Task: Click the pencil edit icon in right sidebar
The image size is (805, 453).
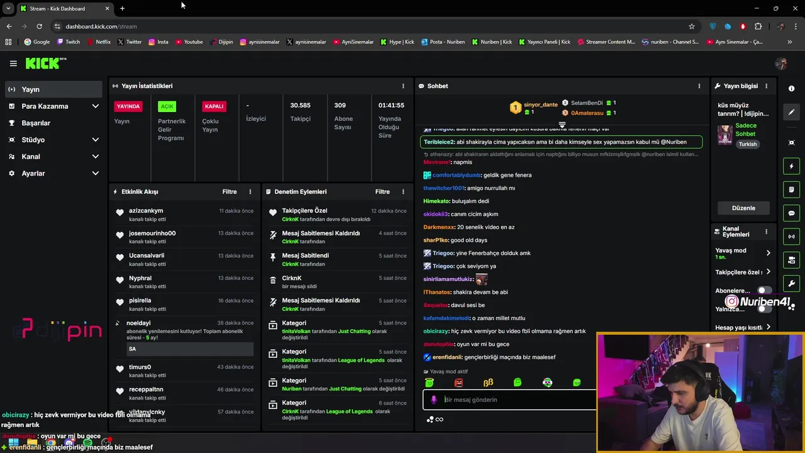Action: (792, 112)
